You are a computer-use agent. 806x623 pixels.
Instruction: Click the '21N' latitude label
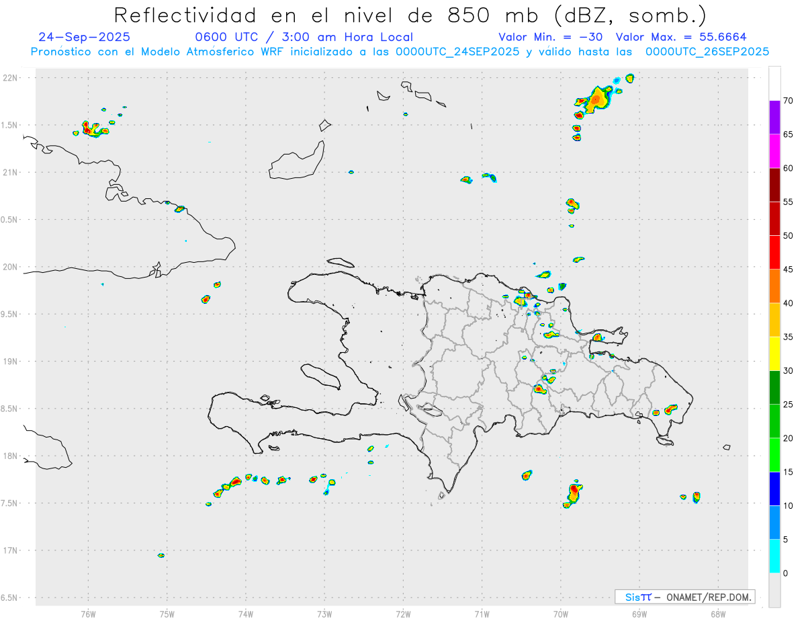(11, 172)
